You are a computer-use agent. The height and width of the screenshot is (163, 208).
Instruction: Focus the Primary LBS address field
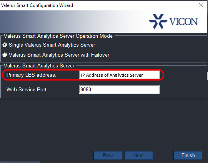point(120,75)
